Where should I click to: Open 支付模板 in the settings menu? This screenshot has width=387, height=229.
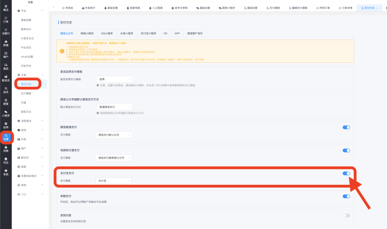tap(26, 93)
